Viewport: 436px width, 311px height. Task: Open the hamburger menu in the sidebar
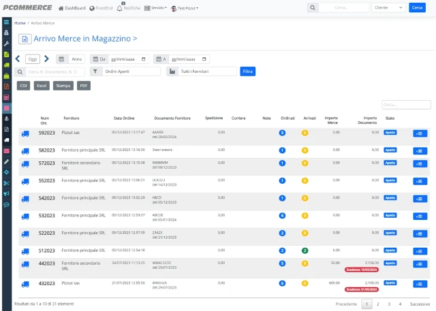[x=6, y=22]
